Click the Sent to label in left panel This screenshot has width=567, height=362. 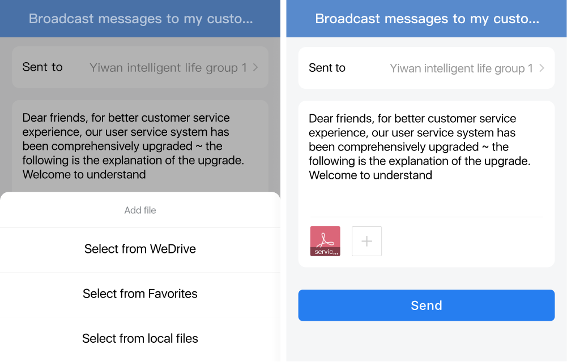(42, 67)
